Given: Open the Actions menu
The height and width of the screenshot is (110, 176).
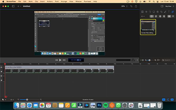Looking at the screenshot, I should click(x=50, y=1).
